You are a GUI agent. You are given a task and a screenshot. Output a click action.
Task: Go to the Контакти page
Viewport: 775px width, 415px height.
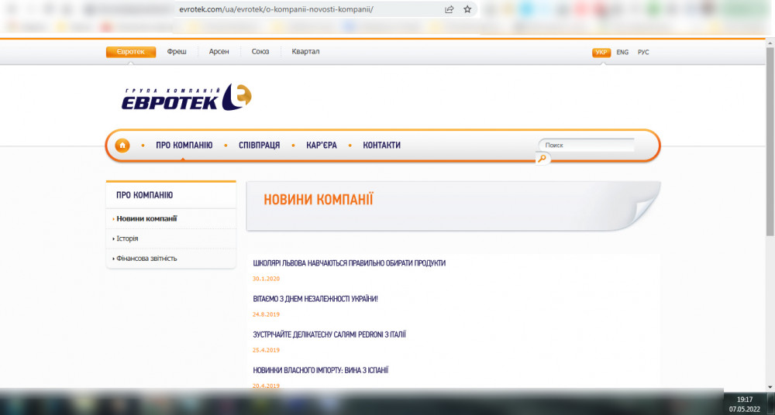point(381,146)
